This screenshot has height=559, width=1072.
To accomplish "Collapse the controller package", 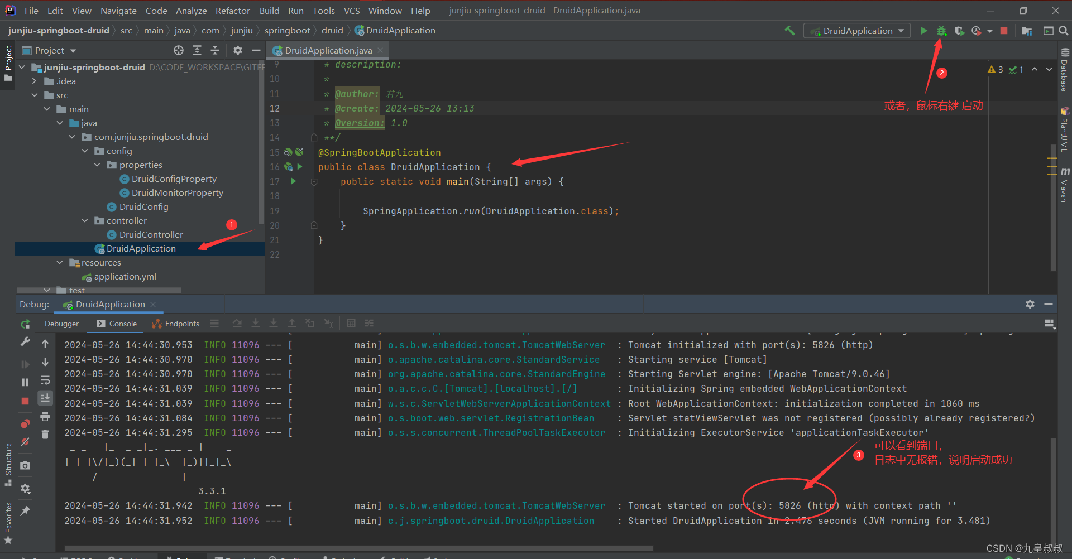I will coord(85,220).
